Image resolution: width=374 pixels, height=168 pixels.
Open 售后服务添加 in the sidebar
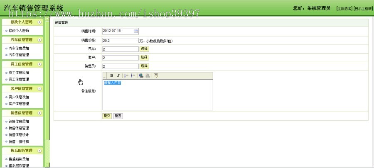19,159
